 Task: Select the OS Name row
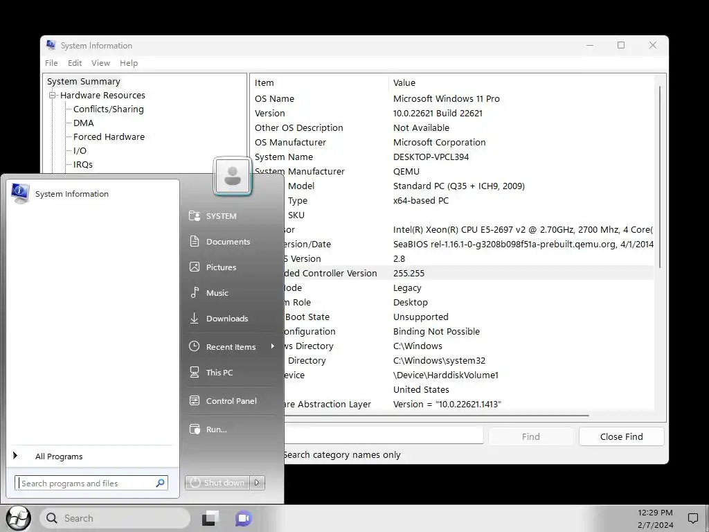click(452, 98)
